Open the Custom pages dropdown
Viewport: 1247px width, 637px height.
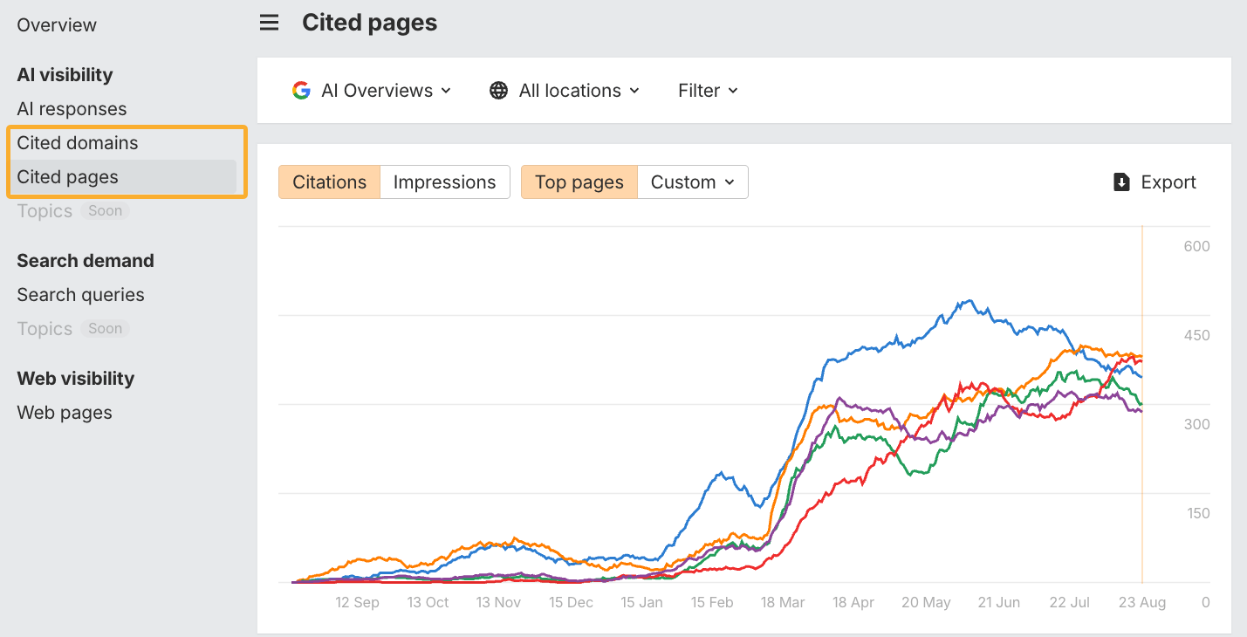click(x=692, y=182)
